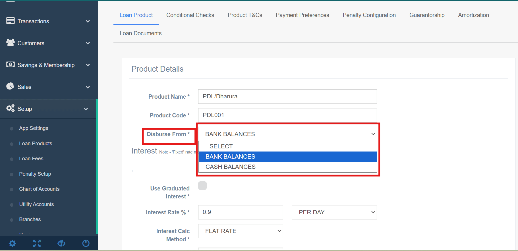Toggle Use Graduated Interest checkbox

(202, 186)
